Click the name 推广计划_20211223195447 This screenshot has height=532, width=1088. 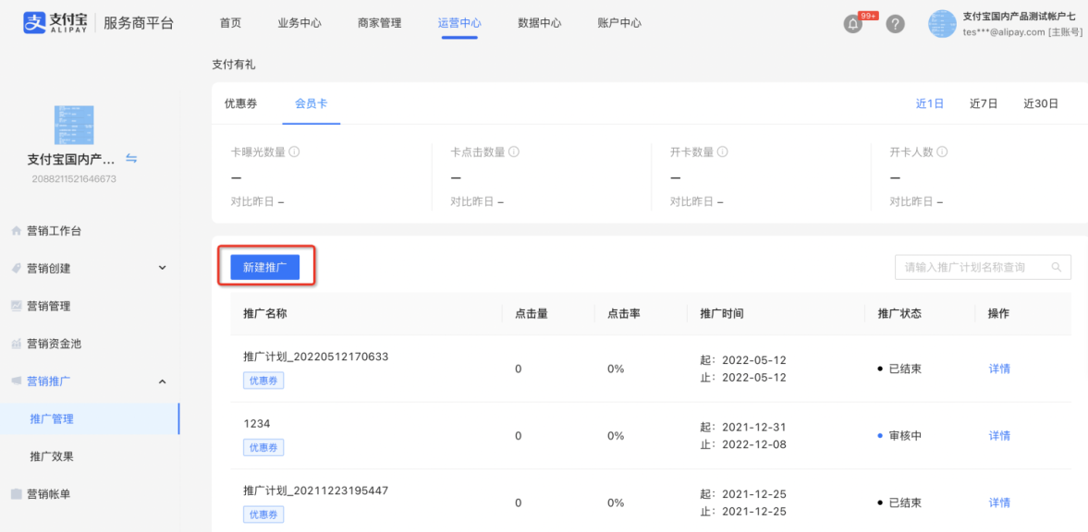click(x=316, y=490)
